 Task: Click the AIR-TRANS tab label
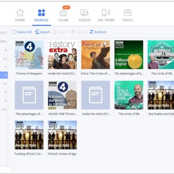pyautogui.click(x=106, y=20)
